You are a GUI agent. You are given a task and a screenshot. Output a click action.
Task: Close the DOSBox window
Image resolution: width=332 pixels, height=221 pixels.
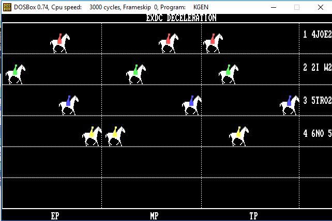(x=321, y=7)
